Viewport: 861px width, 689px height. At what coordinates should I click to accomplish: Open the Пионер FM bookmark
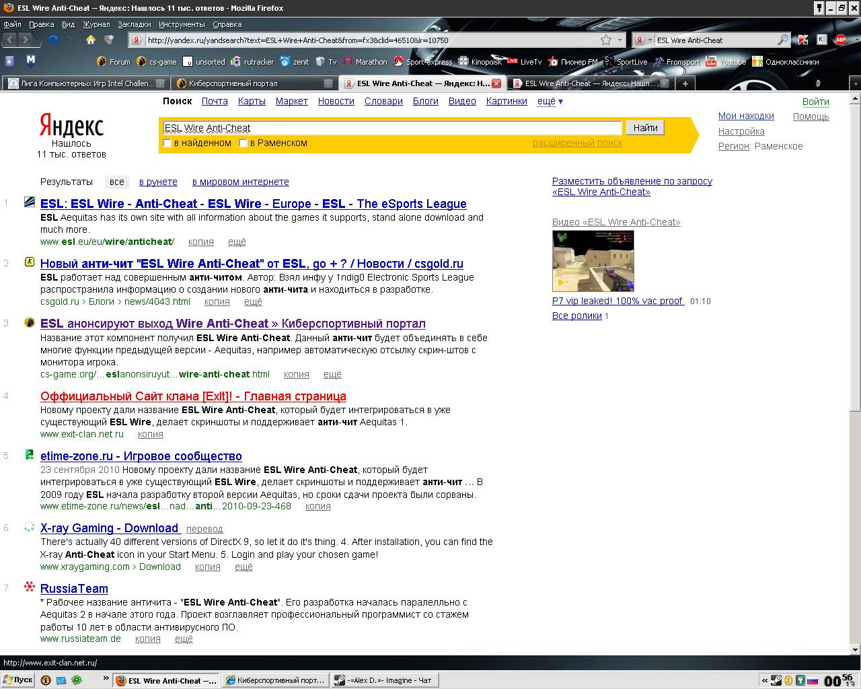coord(572,61)
